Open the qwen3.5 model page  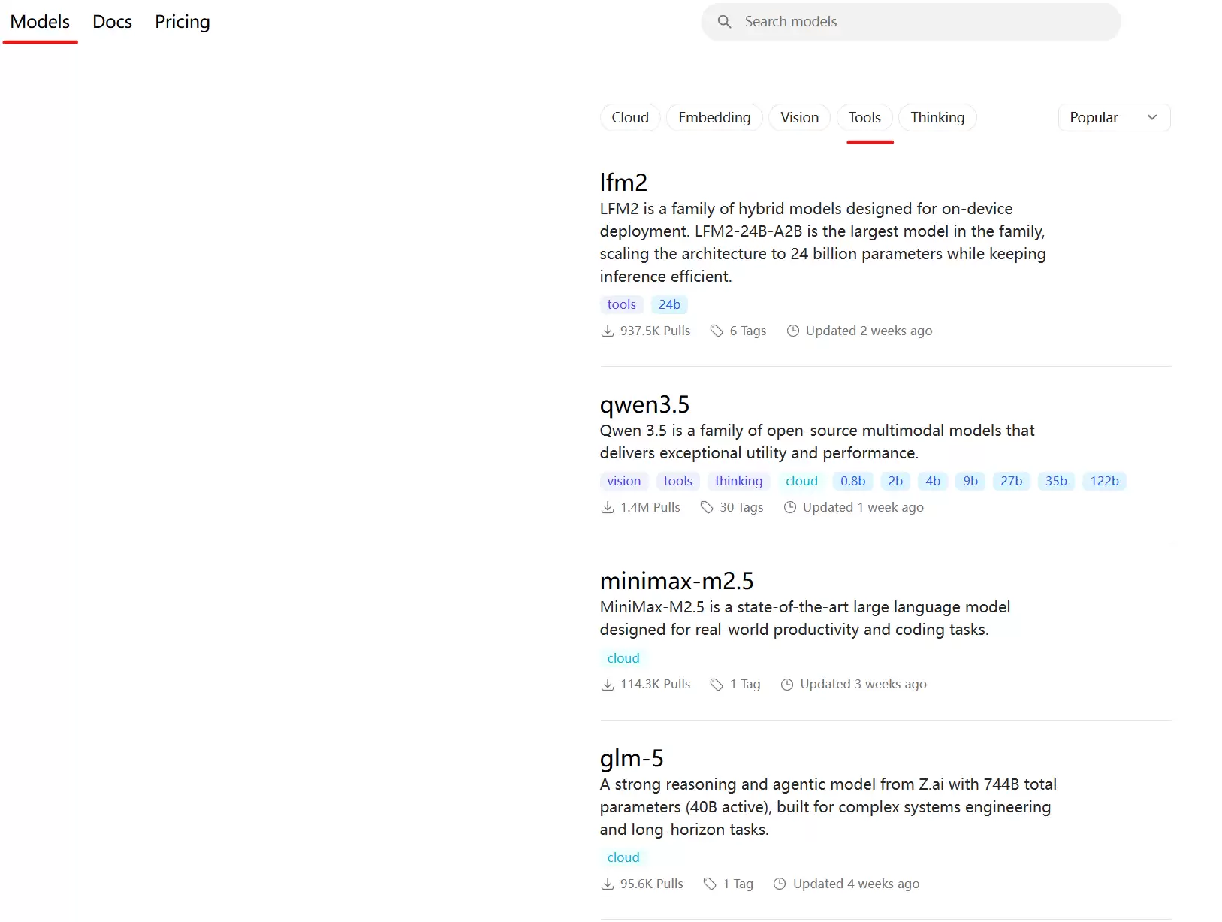coord(644,405)
